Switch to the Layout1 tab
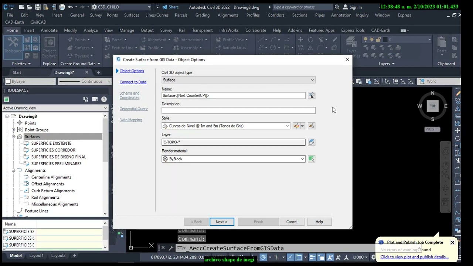473x266 pixels. (x=36, y=256)
